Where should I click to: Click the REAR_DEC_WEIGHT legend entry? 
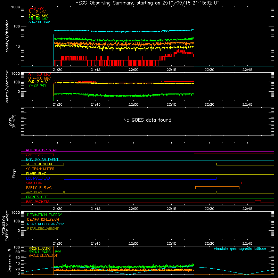[43, 229]
